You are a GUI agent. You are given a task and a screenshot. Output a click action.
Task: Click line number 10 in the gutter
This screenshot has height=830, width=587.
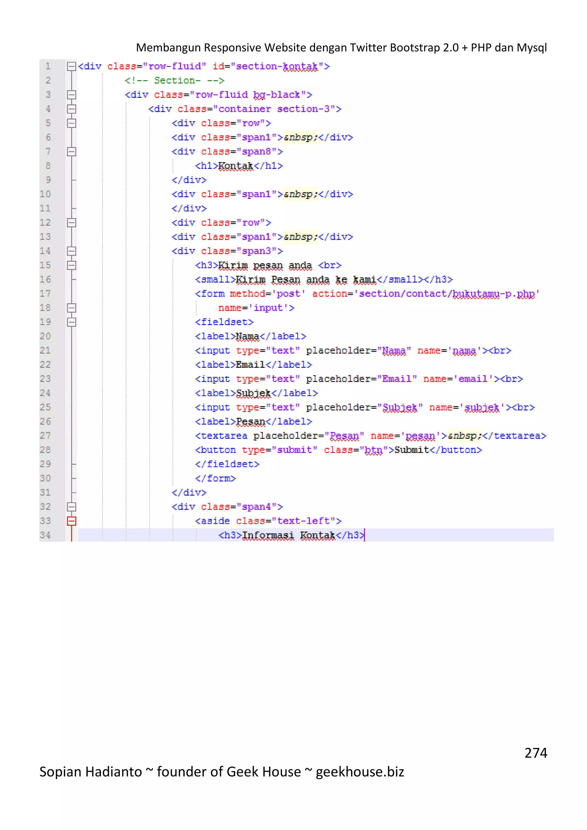pyautogui.click(x=45, y=194)
